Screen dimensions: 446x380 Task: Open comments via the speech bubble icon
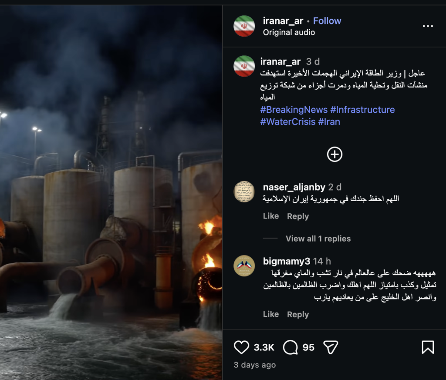[291, 347]
